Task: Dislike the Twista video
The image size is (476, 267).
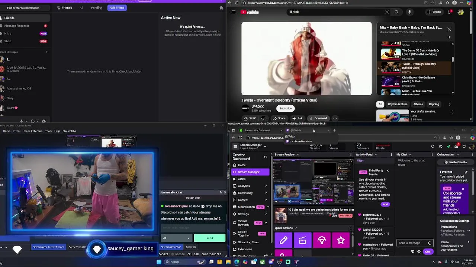Action: click(x=263, y=118)
